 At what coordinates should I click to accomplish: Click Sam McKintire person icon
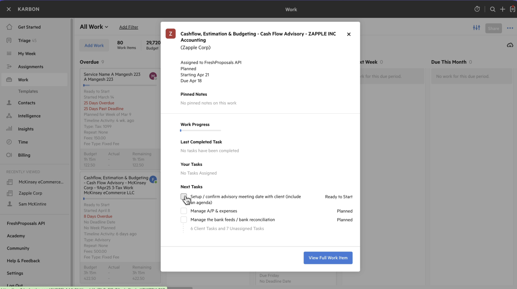point(10,204)
